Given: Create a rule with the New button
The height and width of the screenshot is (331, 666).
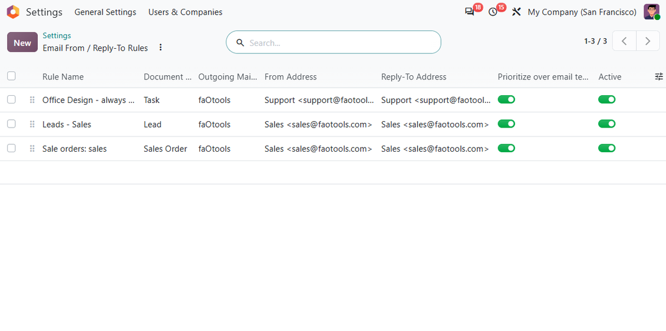Looking at the screenshot, I should 22,42.
